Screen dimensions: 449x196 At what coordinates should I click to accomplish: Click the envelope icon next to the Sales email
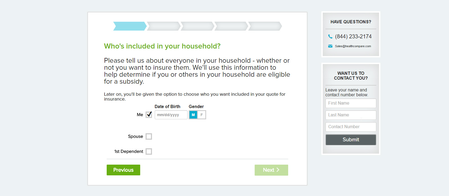pos(330,46)
